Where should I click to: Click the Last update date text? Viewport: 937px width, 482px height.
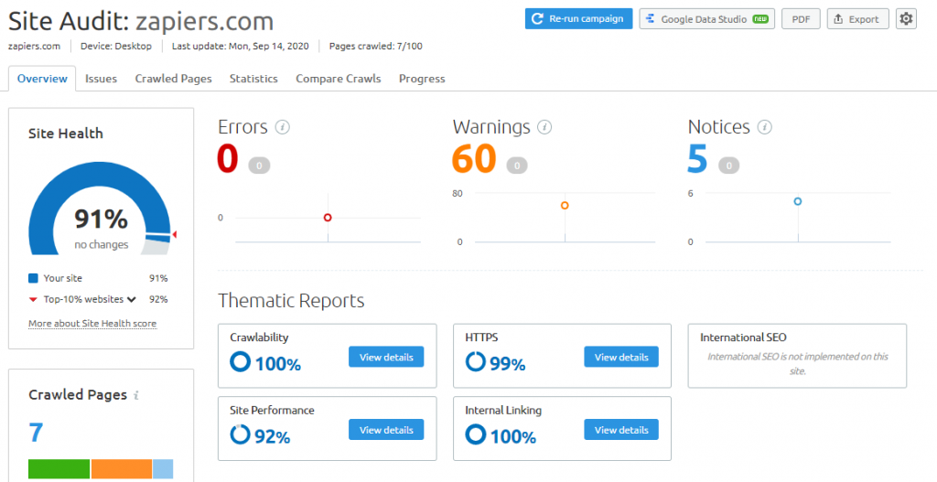[x=241, y=46]
